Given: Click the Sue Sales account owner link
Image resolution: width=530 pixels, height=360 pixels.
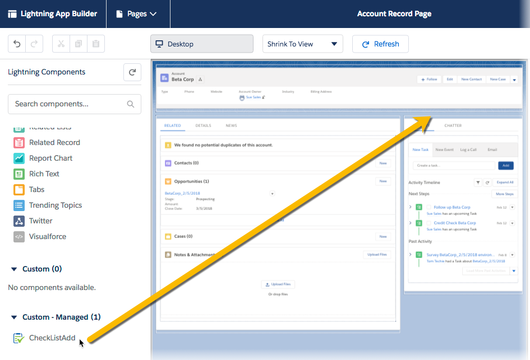Looking at the screenshot, I should click(253, 97).
